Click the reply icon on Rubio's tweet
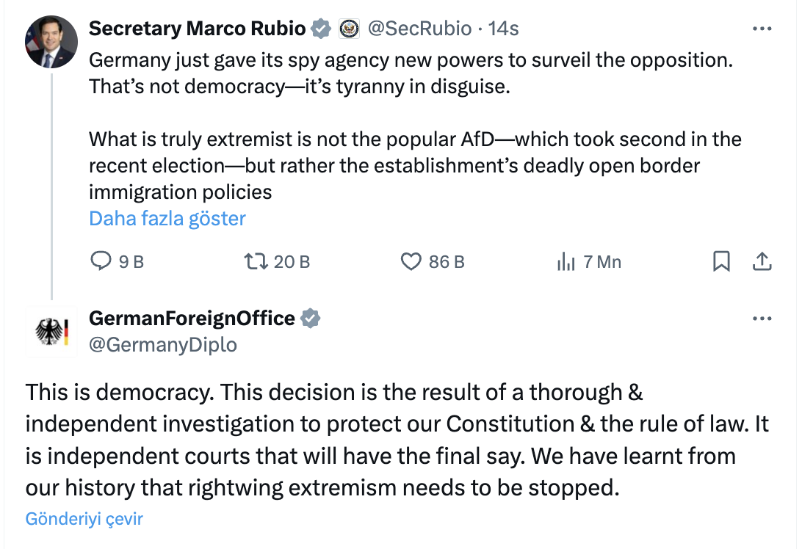Screen dimensions: 802x549 pos(101,261)
